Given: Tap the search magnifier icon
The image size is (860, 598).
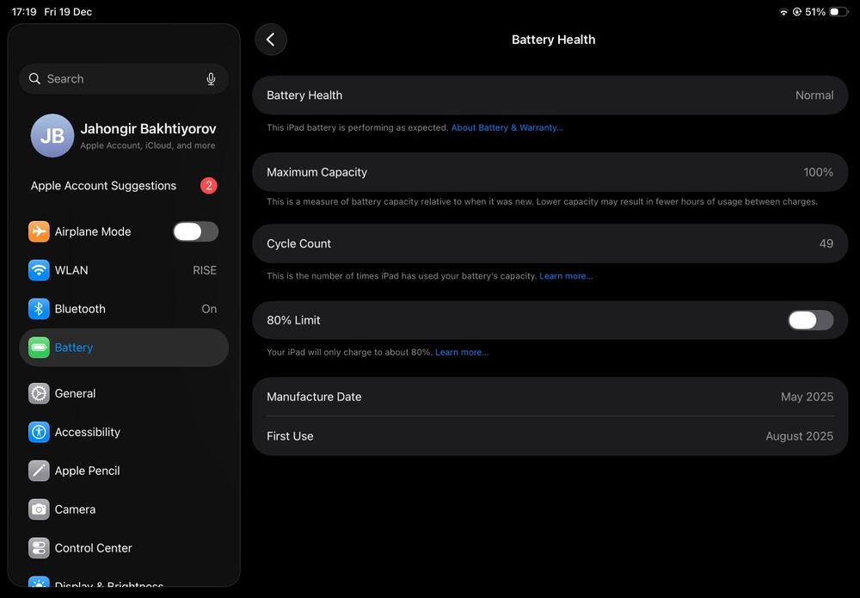Looking at the screenshot, I should (x=34, y=78).
